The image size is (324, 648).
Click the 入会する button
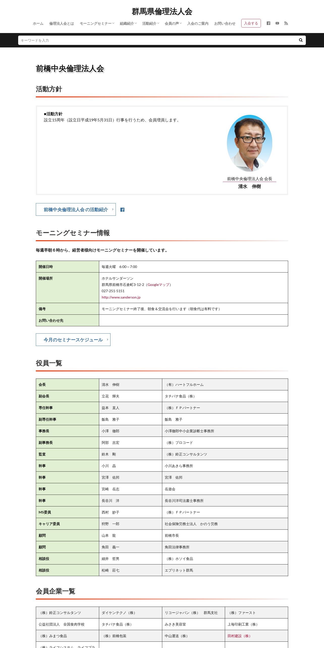tap(251, 23)
